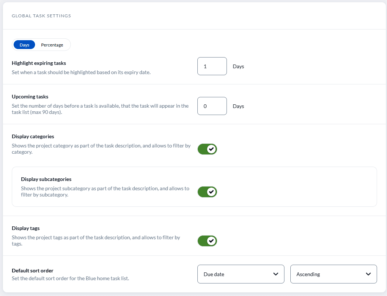Click the chevron on the Due date dropdown
The width and height of the screenshot is (387, 296).
click(275, 274)
